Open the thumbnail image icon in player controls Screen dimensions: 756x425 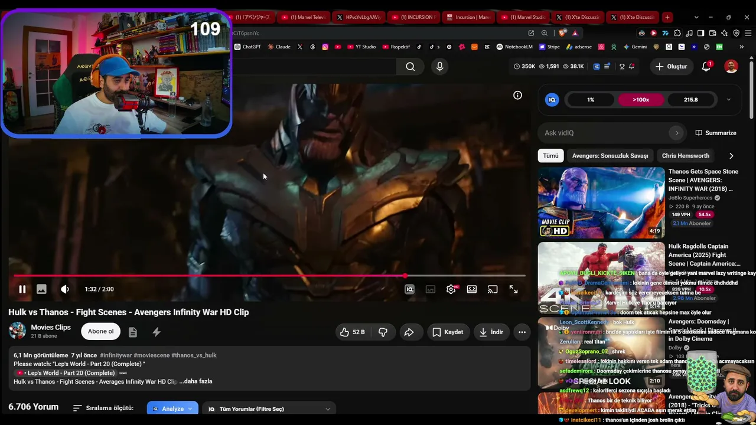coord(41,289)
